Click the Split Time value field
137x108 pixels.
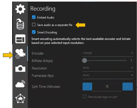(x=107, y=87)
